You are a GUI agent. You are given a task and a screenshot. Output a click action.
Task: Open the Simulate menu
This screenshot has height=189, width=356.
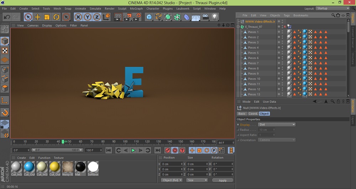click(95, 9)
